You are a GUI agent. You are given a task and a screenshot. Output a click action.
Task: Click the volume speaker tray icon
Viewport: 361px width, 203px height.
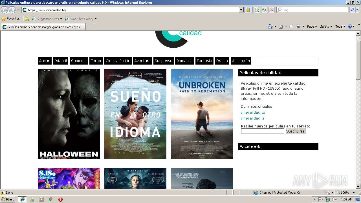point(334,199)
